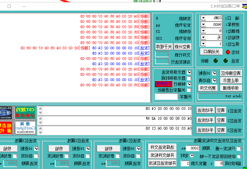Click 清空 for 发送区3

pyautogui.click(x=221, y=130)
